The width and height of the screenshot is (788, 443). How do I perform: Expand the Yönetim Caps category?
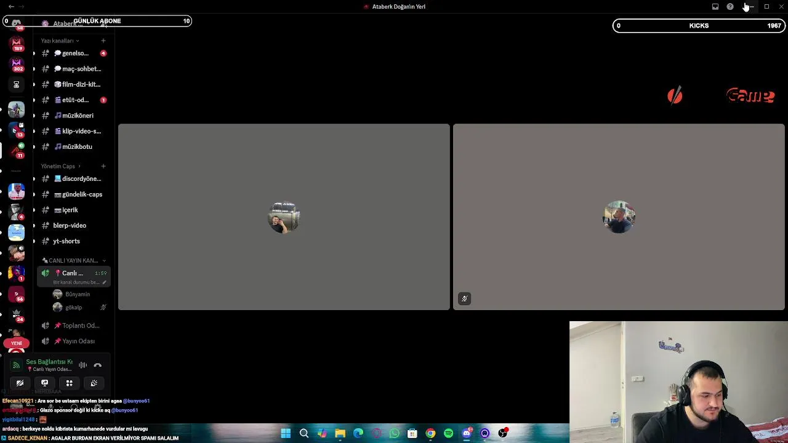tap(60, 166)
